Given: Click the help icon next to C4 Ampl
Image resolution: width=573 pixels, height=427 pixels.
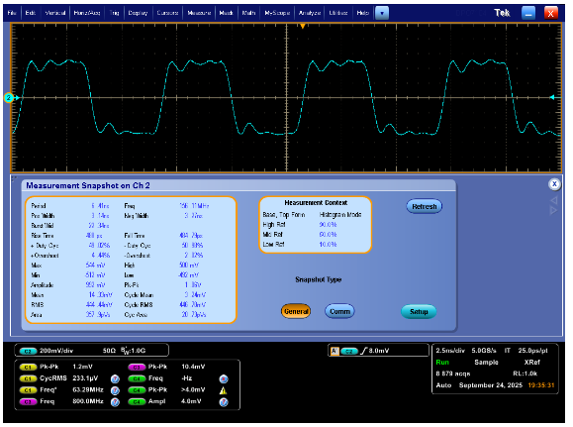Looking at the screenshot, I should (224, 402).
